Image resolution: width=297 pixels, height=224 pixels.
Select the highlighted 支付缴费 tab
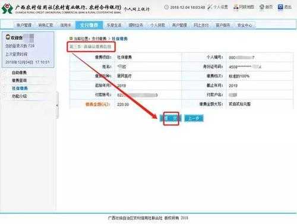click(89, 25)
